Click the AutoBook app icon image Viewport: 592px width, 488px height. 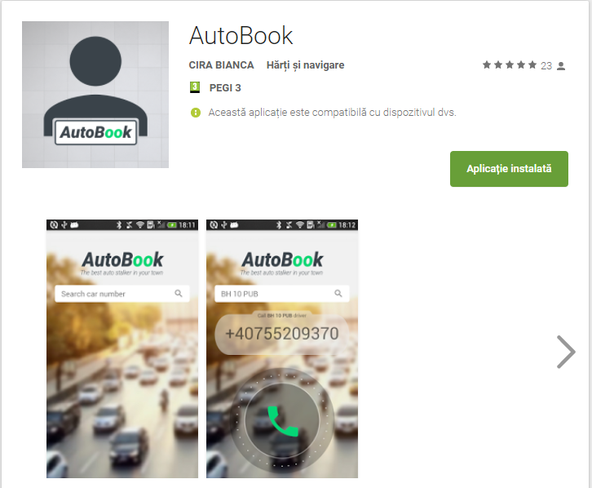click(95, 95)
